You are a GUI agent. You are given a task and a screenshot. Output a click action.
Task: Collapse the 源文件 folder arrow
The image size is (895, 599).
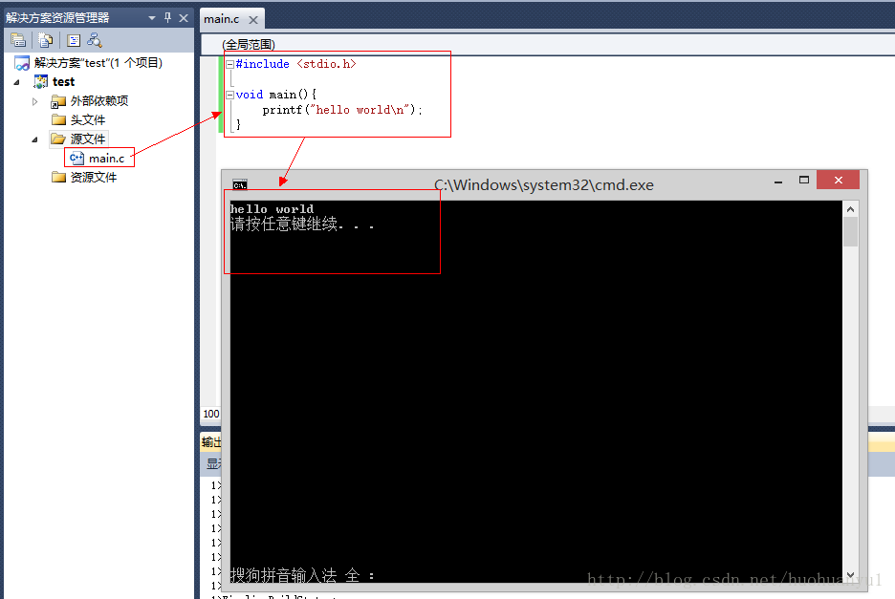pyautogui.click(x=34, y=139)
